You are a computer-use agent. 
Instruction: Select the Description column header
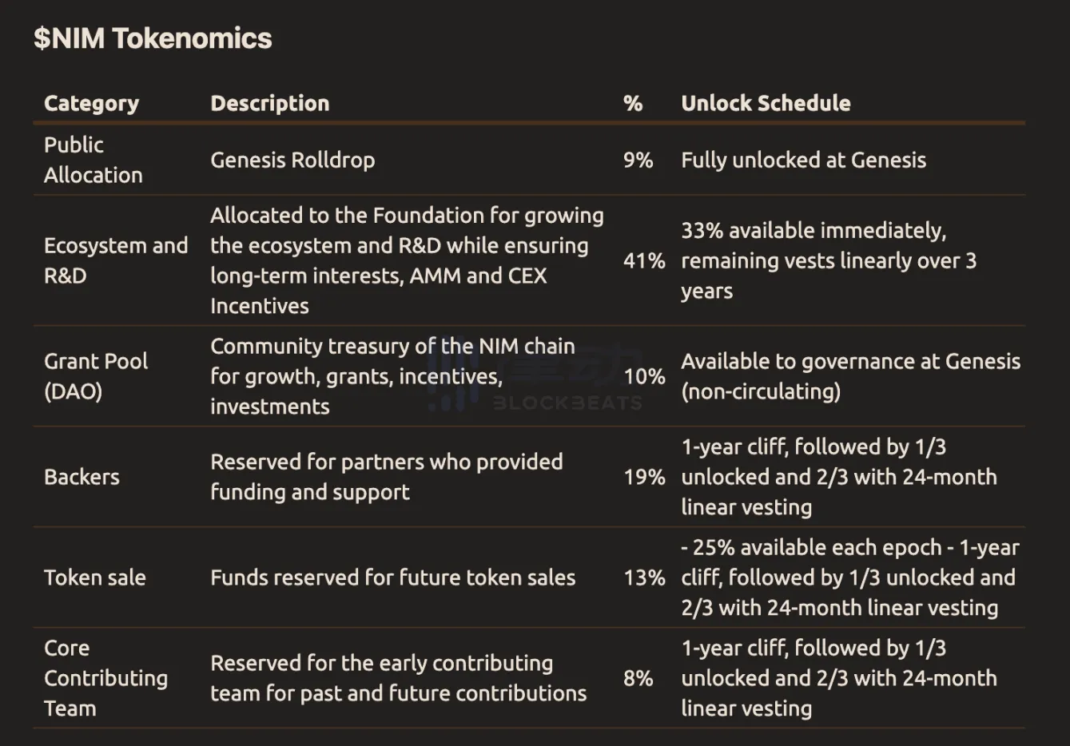[x=269, y=103]
